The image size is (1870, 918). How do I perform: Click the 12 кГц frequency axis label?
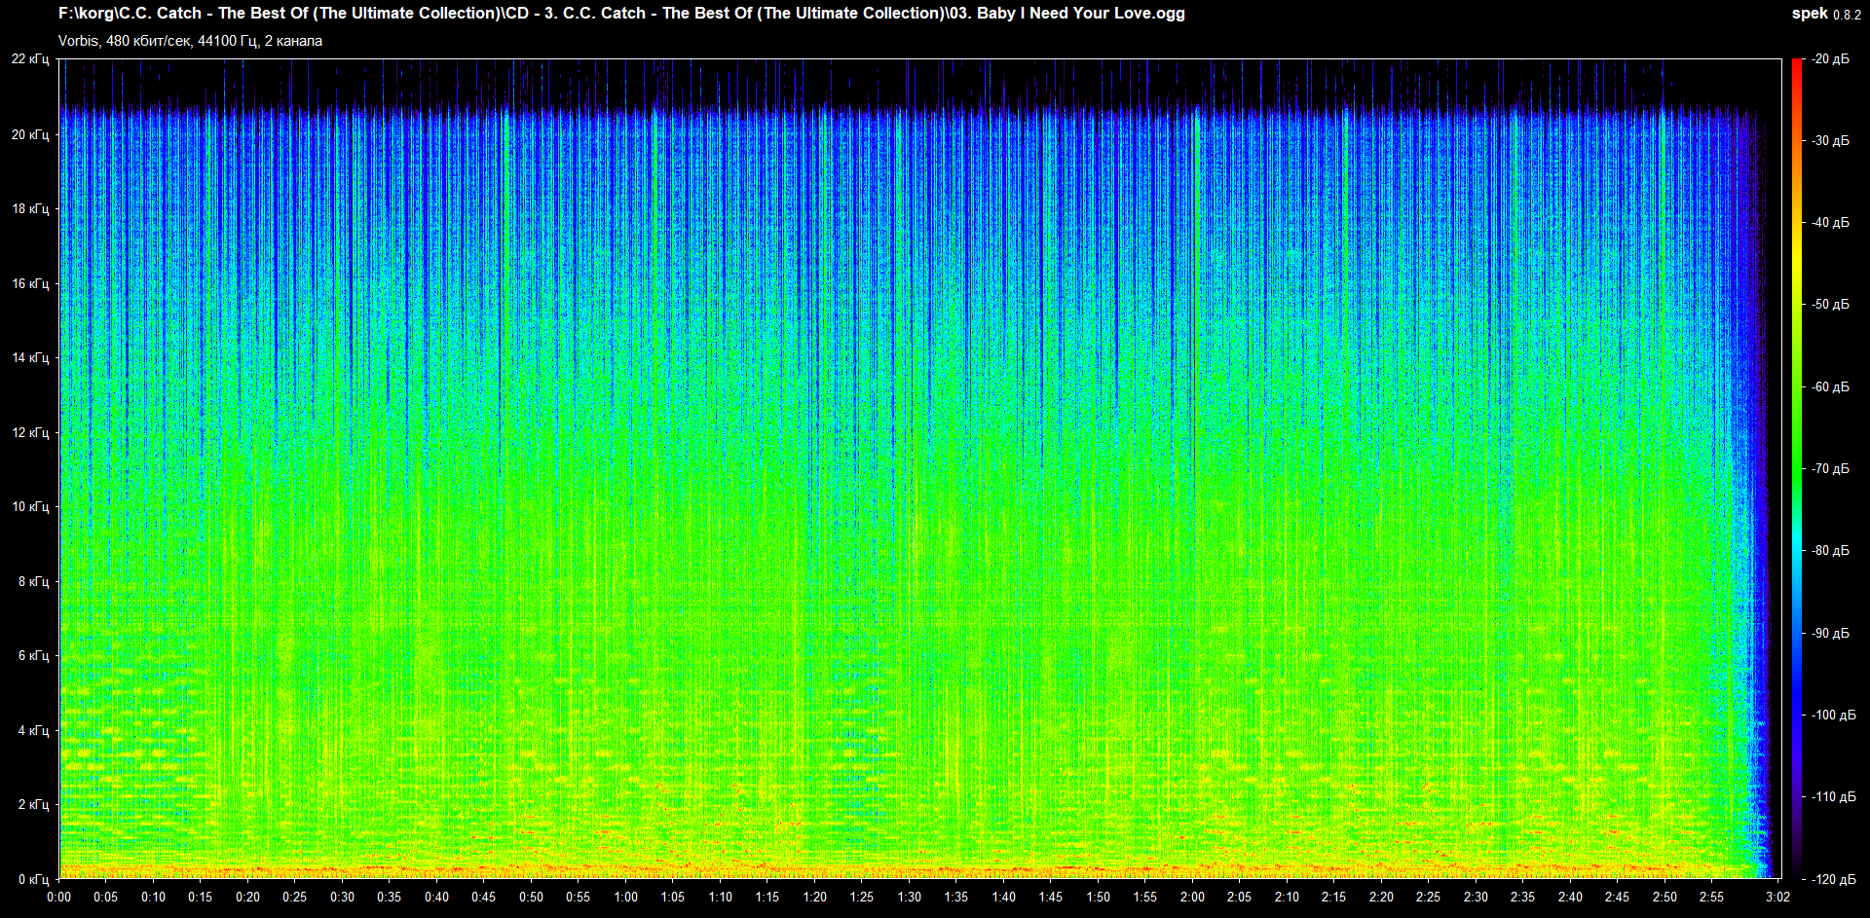pos(30,432)
